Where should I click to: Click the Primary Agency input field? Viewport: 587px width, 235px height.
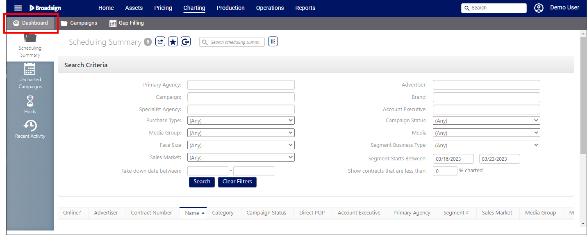pos(241,85)
